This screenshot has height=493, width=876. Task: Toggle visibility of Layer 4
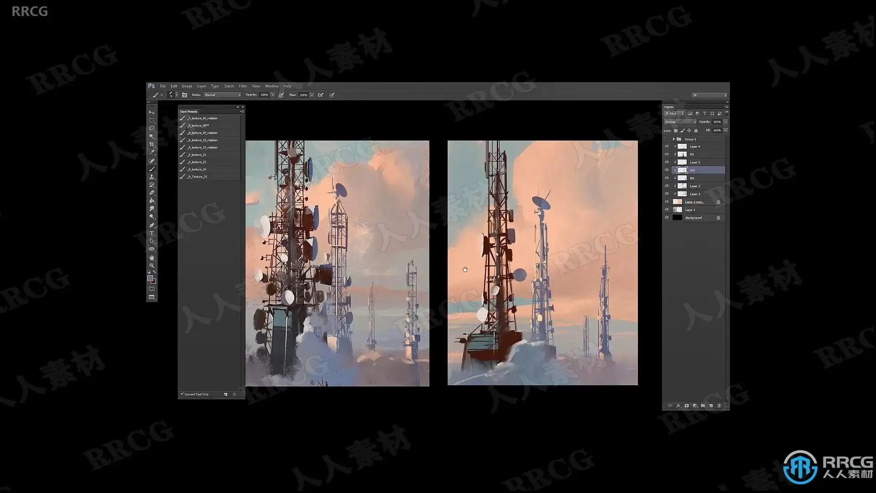(x=667, y=147)
